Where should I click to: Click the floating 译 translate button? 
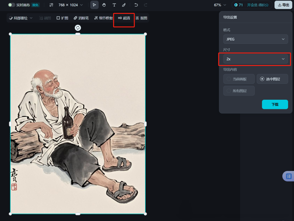(x=289, y=176)
